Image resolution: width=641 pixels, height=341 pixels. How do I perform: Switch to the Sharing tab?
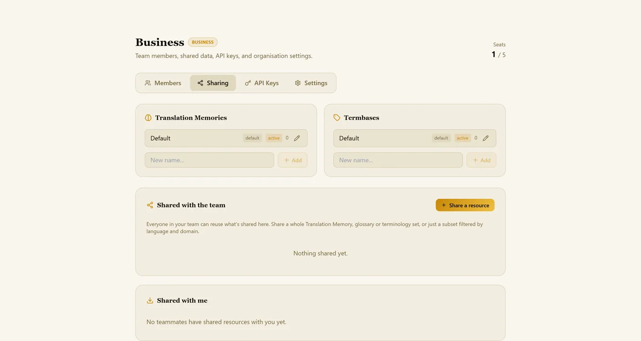213,83
